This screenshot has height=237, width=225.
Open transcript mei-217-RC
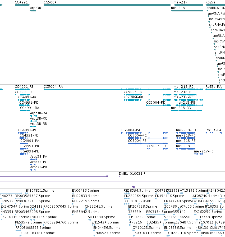point(183,97)
